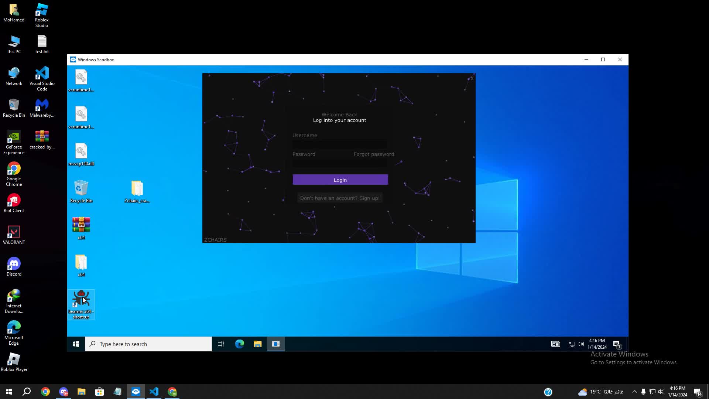Screen dimensions: 709x399
Task: Launch Discord from the desktop
Action: coord(14,264)
